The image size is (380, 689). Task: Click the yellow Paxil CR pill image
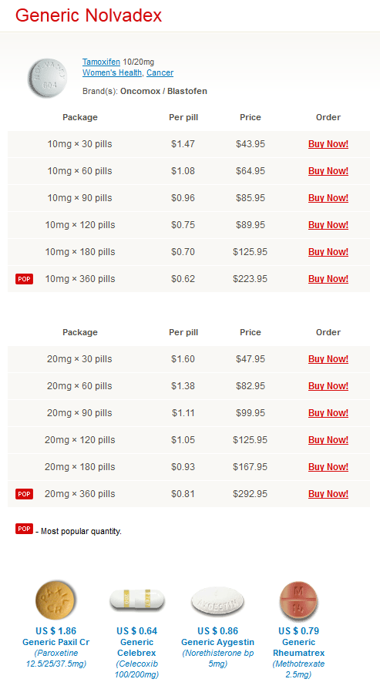click(x=55, y=600)
